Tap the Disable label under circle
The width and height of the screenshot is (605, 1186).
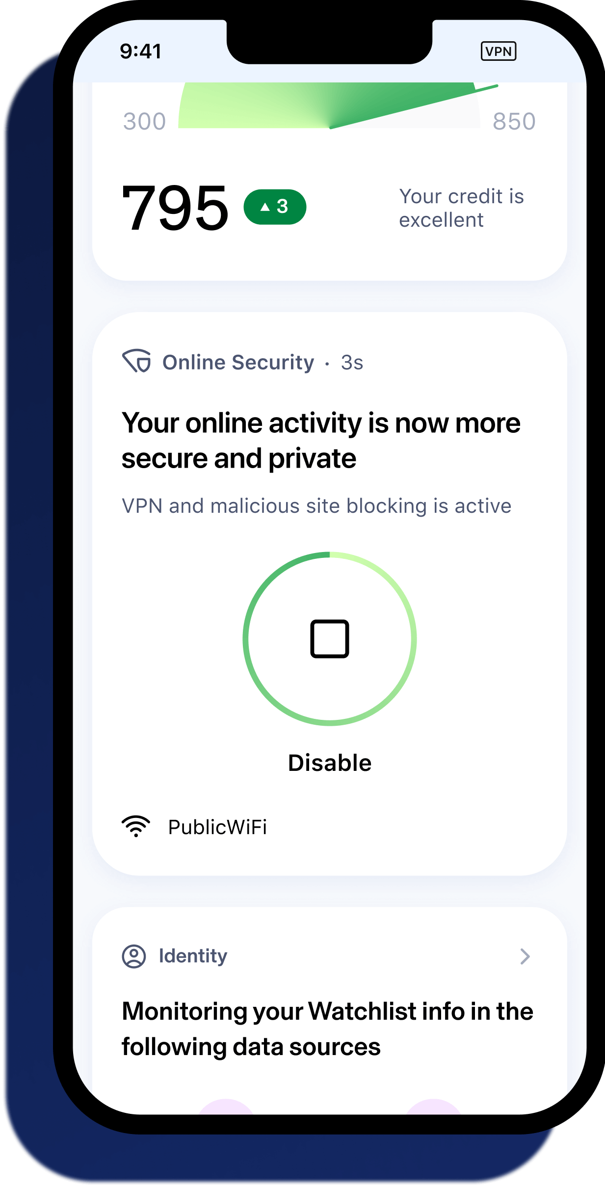pyautogui.click(x=329, y=763)
